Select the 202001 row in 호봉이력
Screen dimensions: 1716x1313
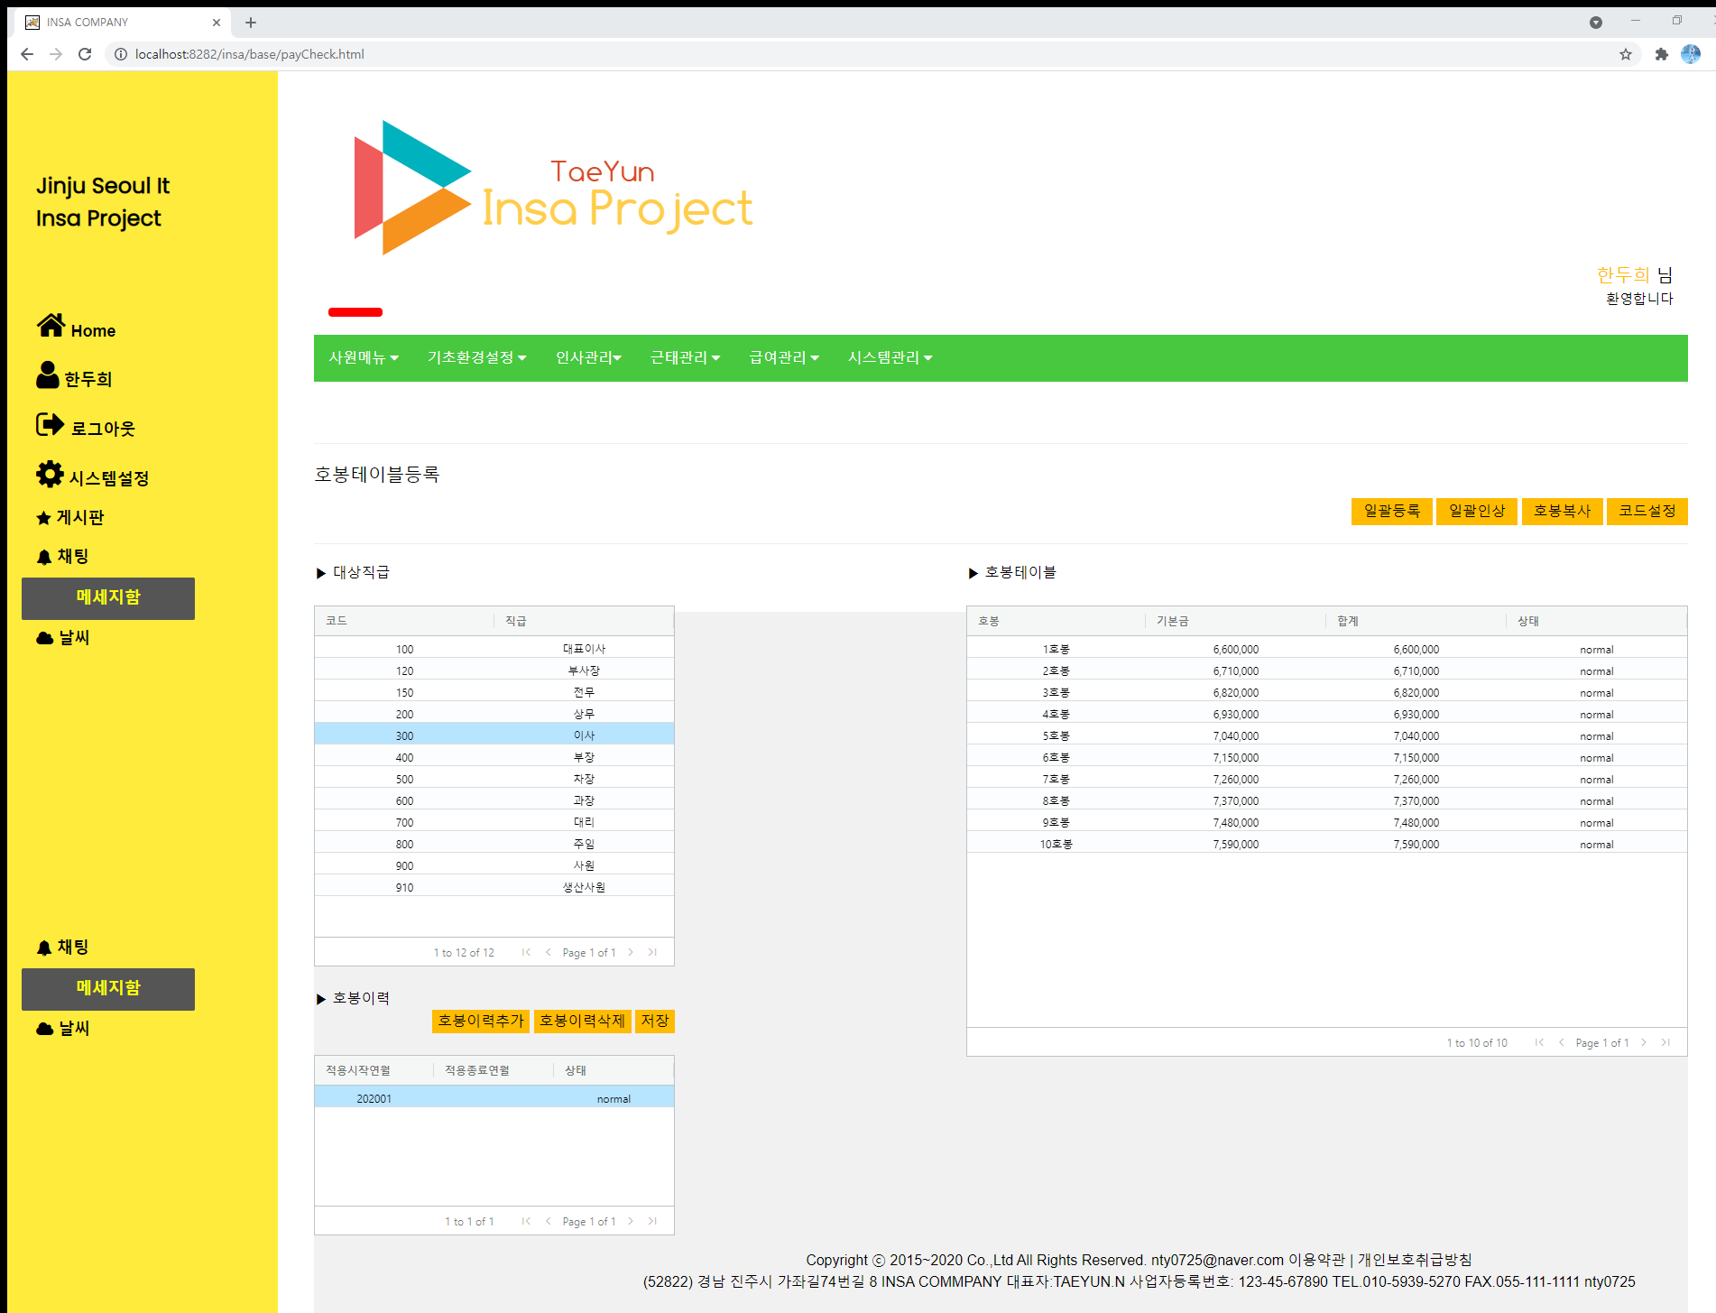click(494, 1098)
